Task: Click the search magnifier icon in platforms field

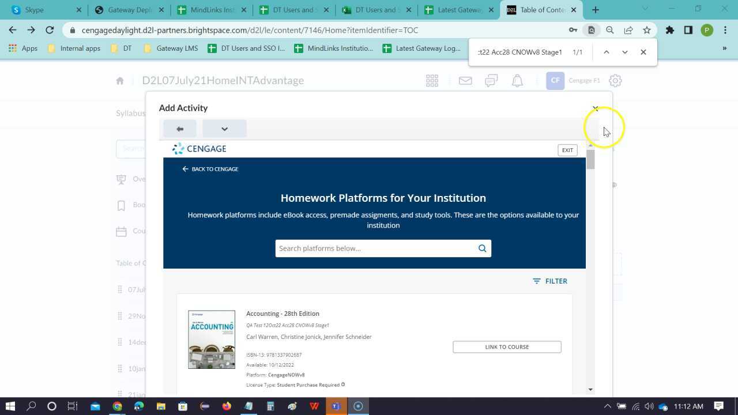Action: pyautogui.click(x=482, y=248)
